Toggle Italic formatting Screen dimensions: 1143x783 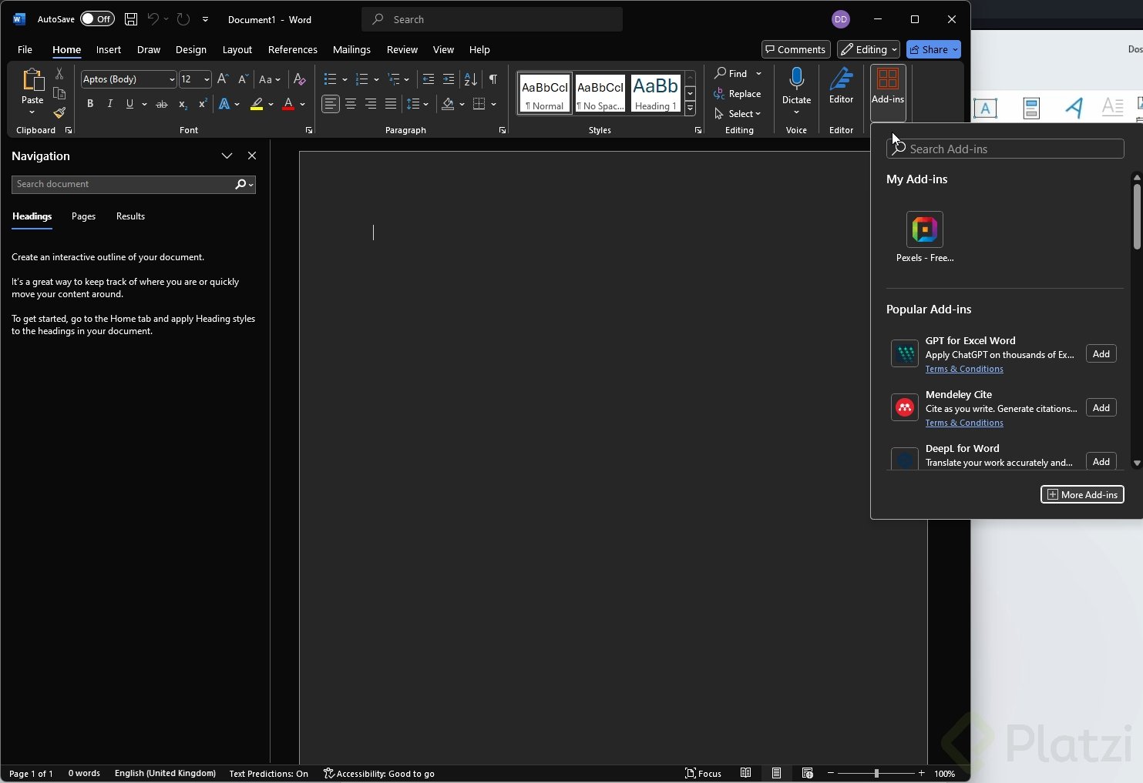(110, 104)
